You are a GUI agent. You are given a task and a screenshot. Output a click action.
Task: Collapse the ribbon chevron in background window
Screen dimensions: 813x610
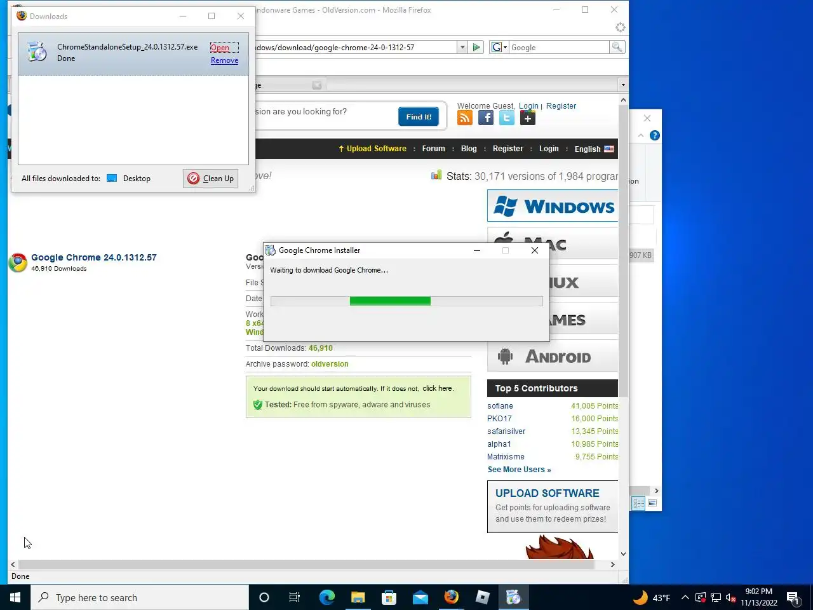[x=641, y=135]
